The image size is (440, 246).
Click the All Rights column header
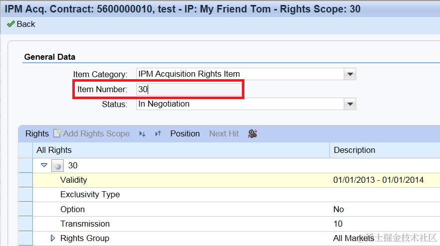point(181,150)
